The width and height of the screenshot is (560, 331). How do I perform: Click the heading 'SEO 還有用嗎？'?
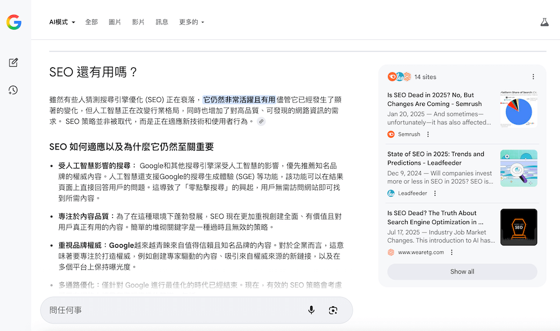point(93,72)
